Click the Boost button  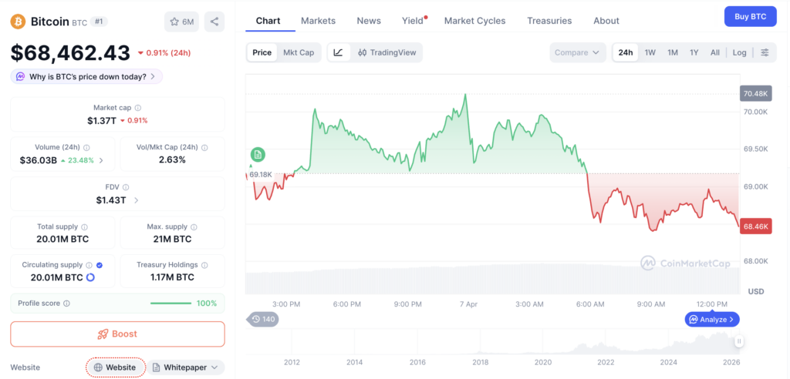click(x=118, y=334)
